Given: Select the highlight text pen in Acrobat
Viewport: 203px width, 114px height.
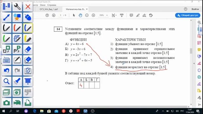Looking at the screenshot, I should (x=138, y=16).
